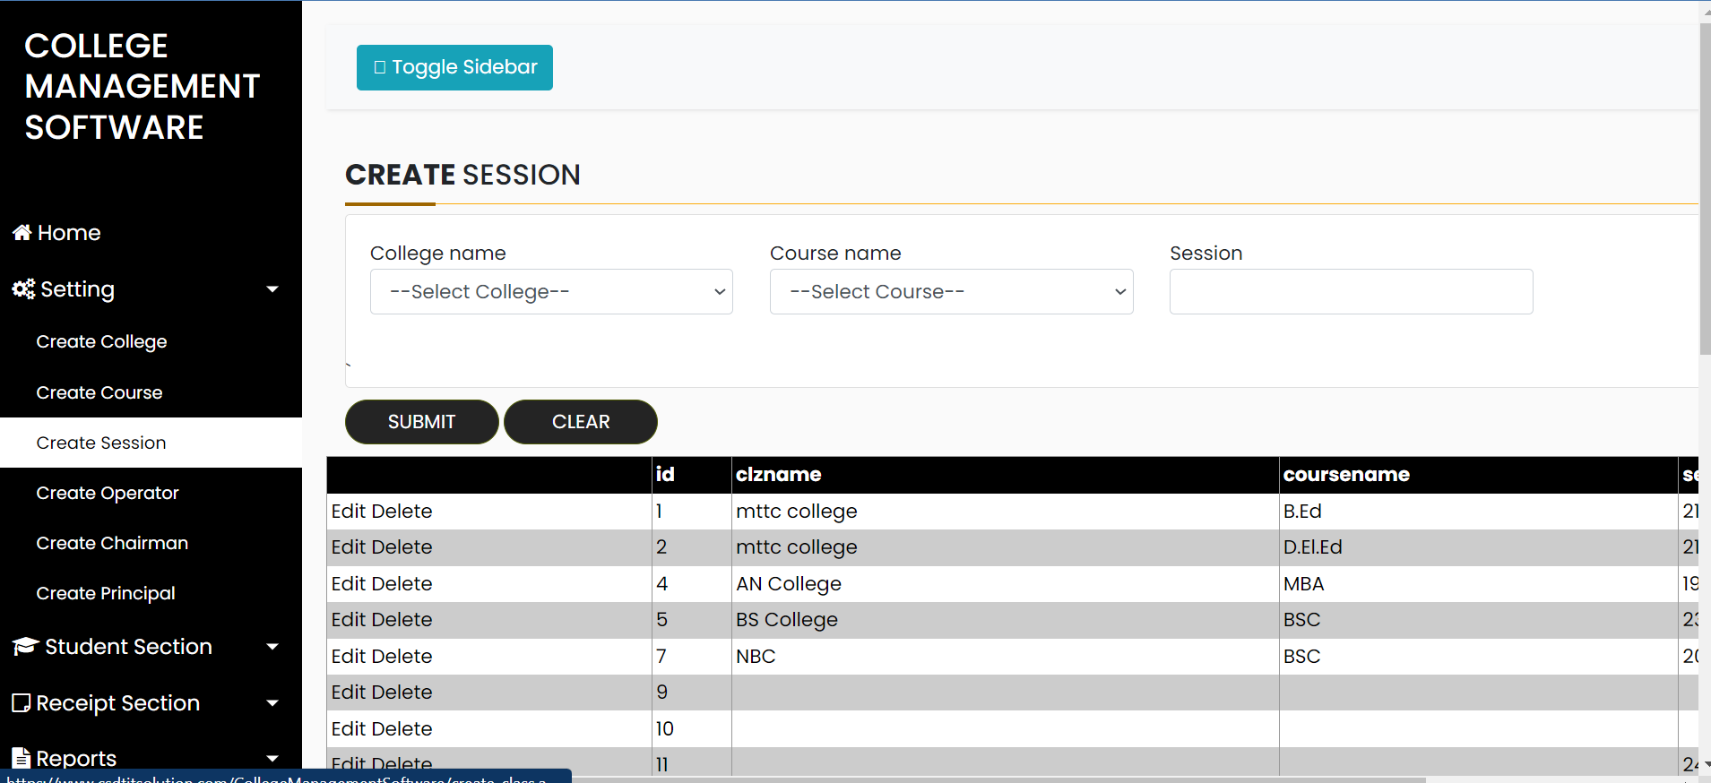Click the Reports document icon
Image resolution: width=1711 pixels, height=783 pixels.
click(22, 758)
